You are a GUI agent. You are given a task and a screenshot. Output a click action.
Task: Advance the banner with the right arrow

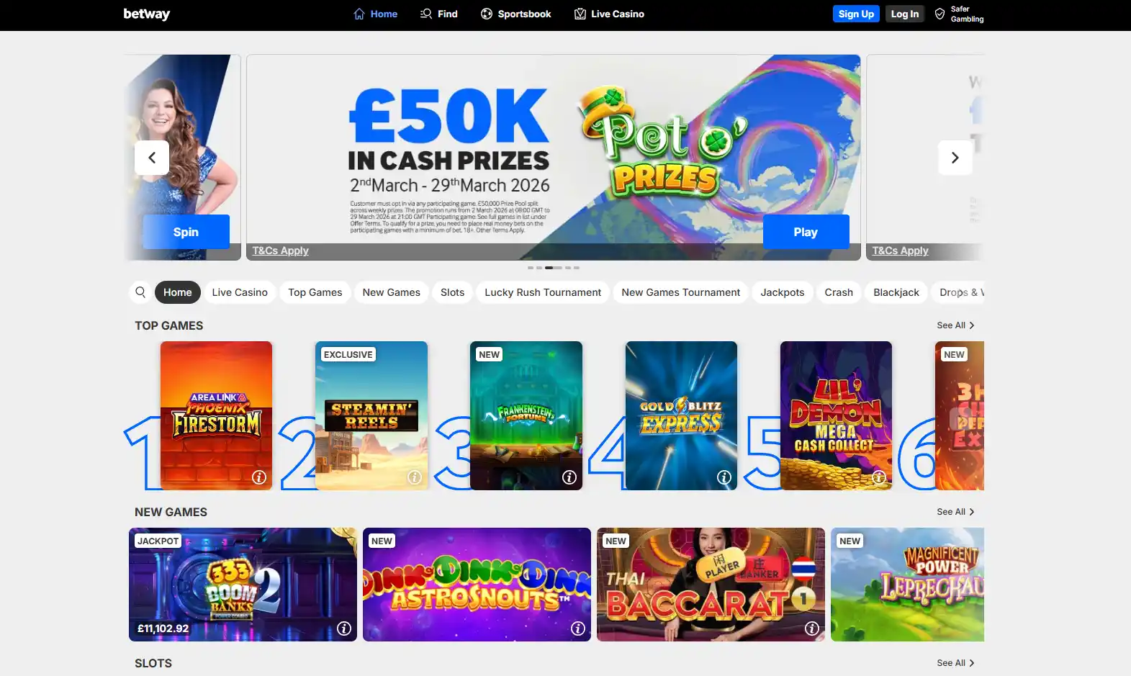[x=955, y=158]
